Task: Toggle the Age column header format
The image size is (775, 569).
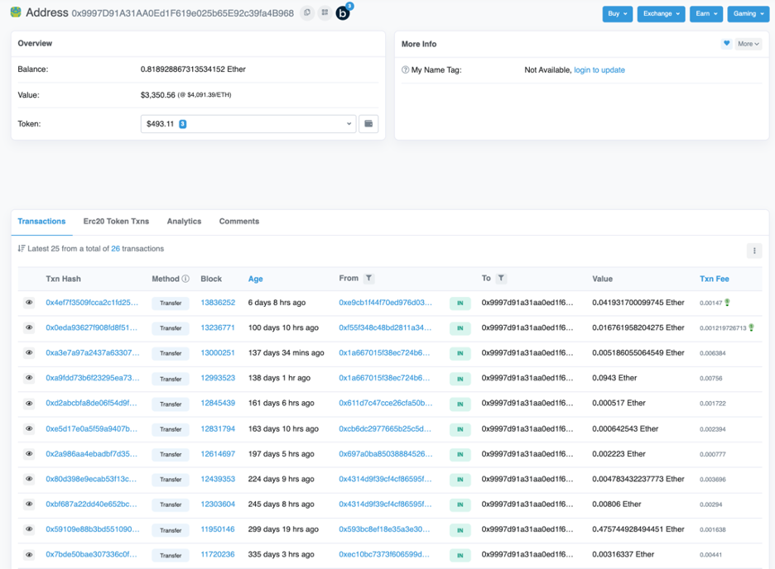Action: [256, 279]
